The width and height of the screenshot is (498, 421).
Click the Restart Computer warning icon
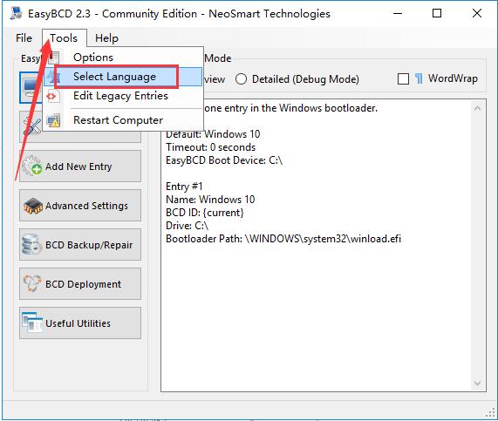[x=53, y=120]
